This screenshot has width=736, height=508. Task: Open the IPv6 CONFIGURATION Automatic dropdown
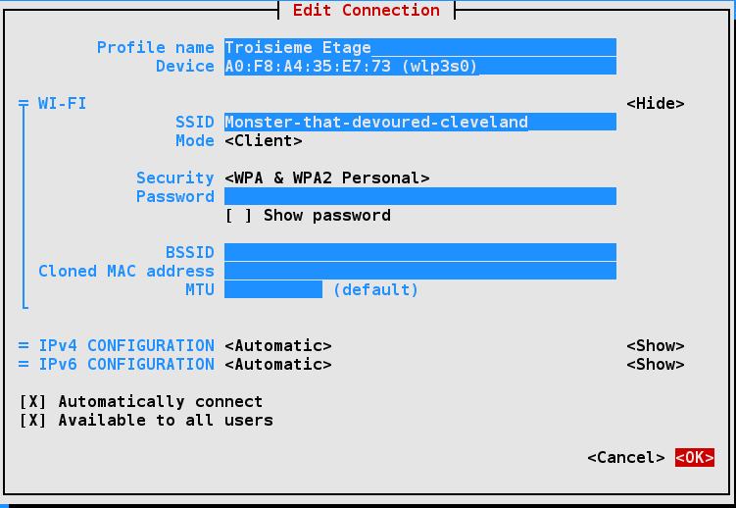[277, 364]
